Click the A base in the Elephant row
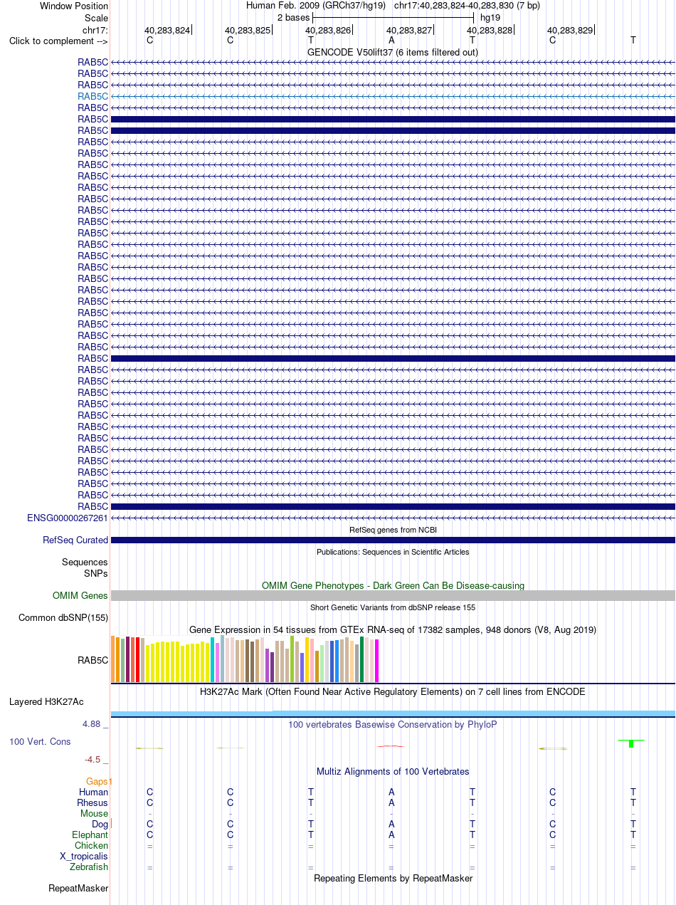The height and width of the screenshot is (905, 676). pos(391,835)
